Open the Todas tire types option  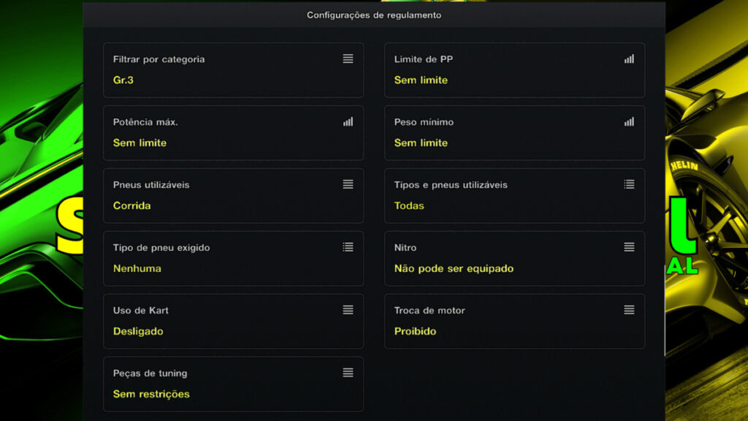tap(409, 206)
